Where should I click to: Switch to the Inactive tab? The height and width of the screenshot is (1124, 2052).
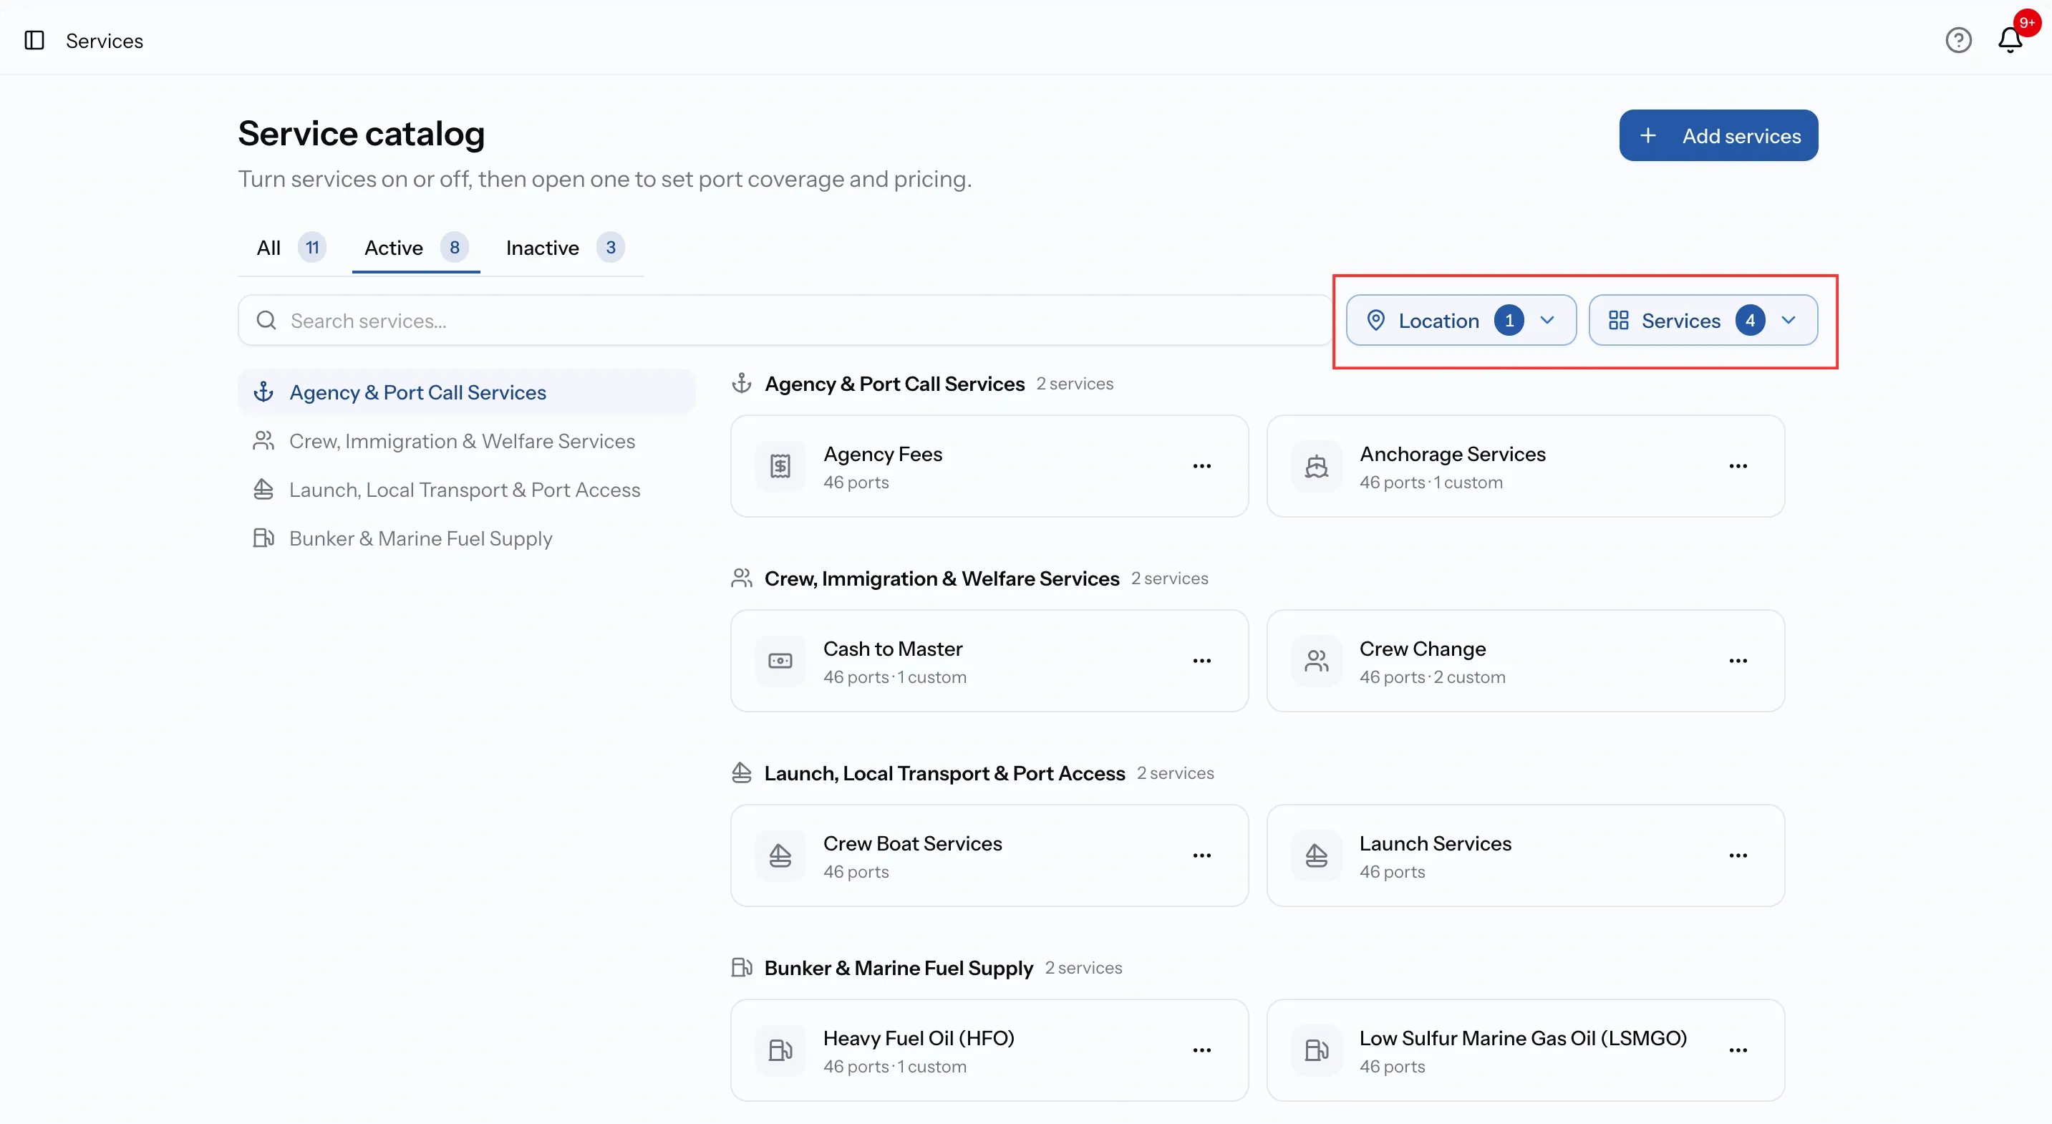coord(565,248)
